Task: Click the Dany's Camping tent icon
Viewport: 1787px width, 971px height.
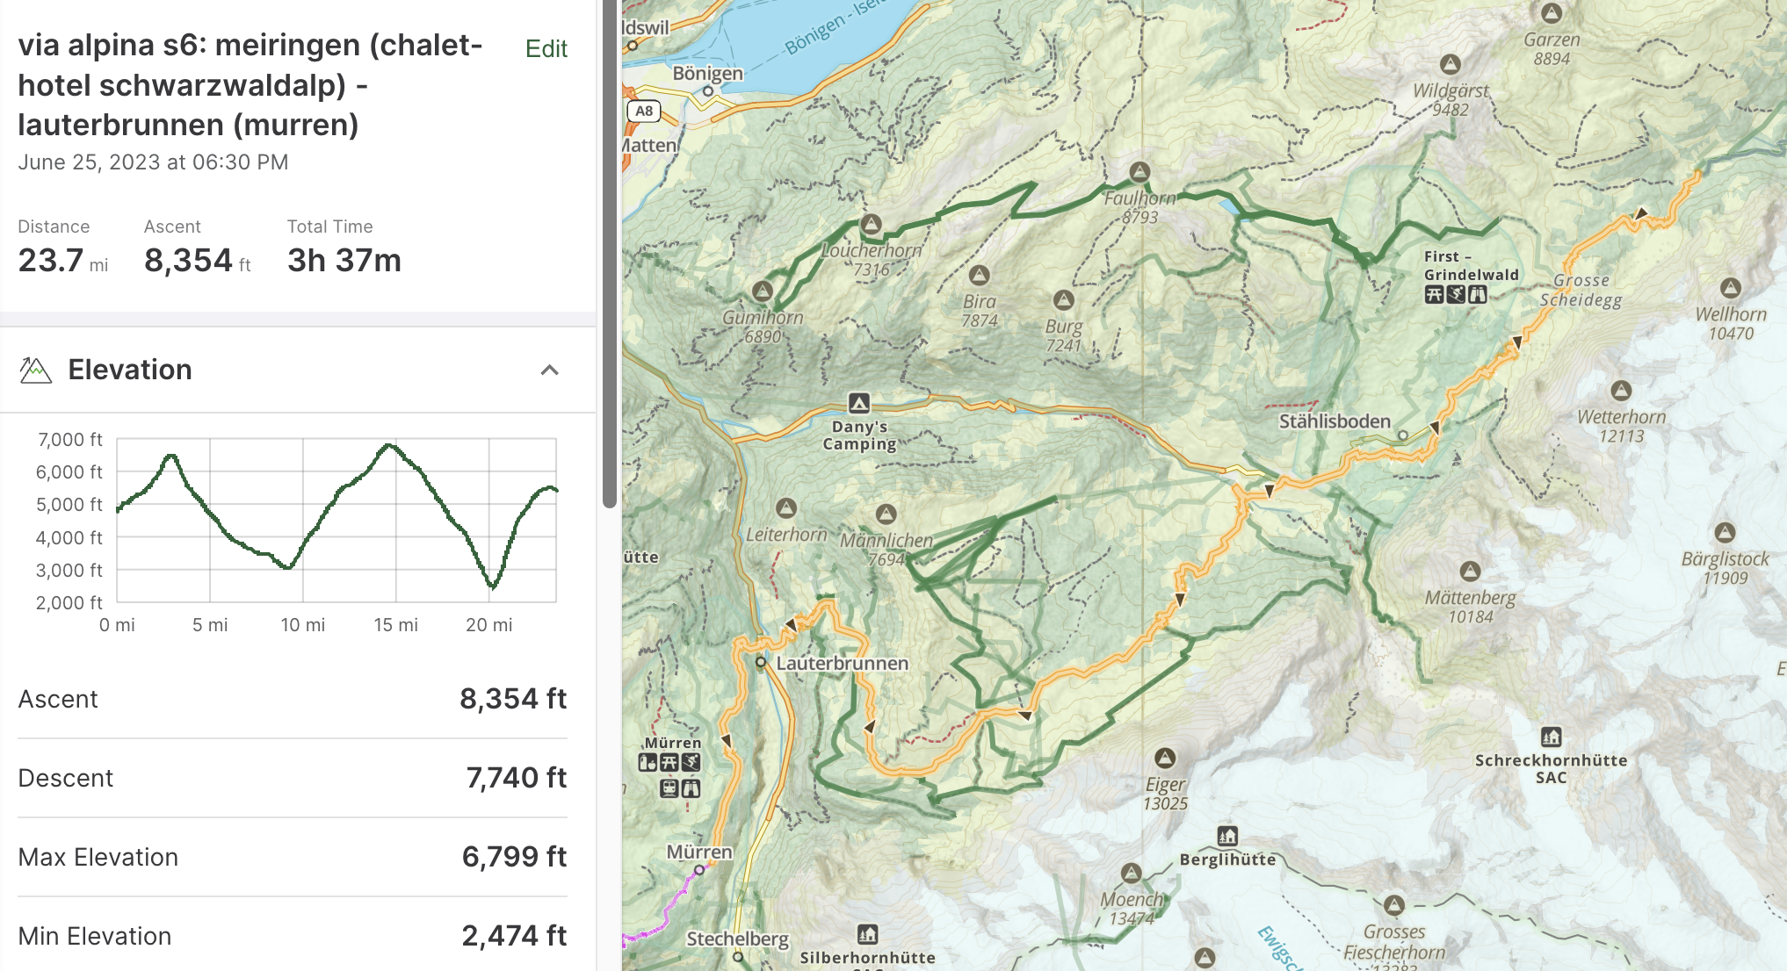Action: coord(858,403)
